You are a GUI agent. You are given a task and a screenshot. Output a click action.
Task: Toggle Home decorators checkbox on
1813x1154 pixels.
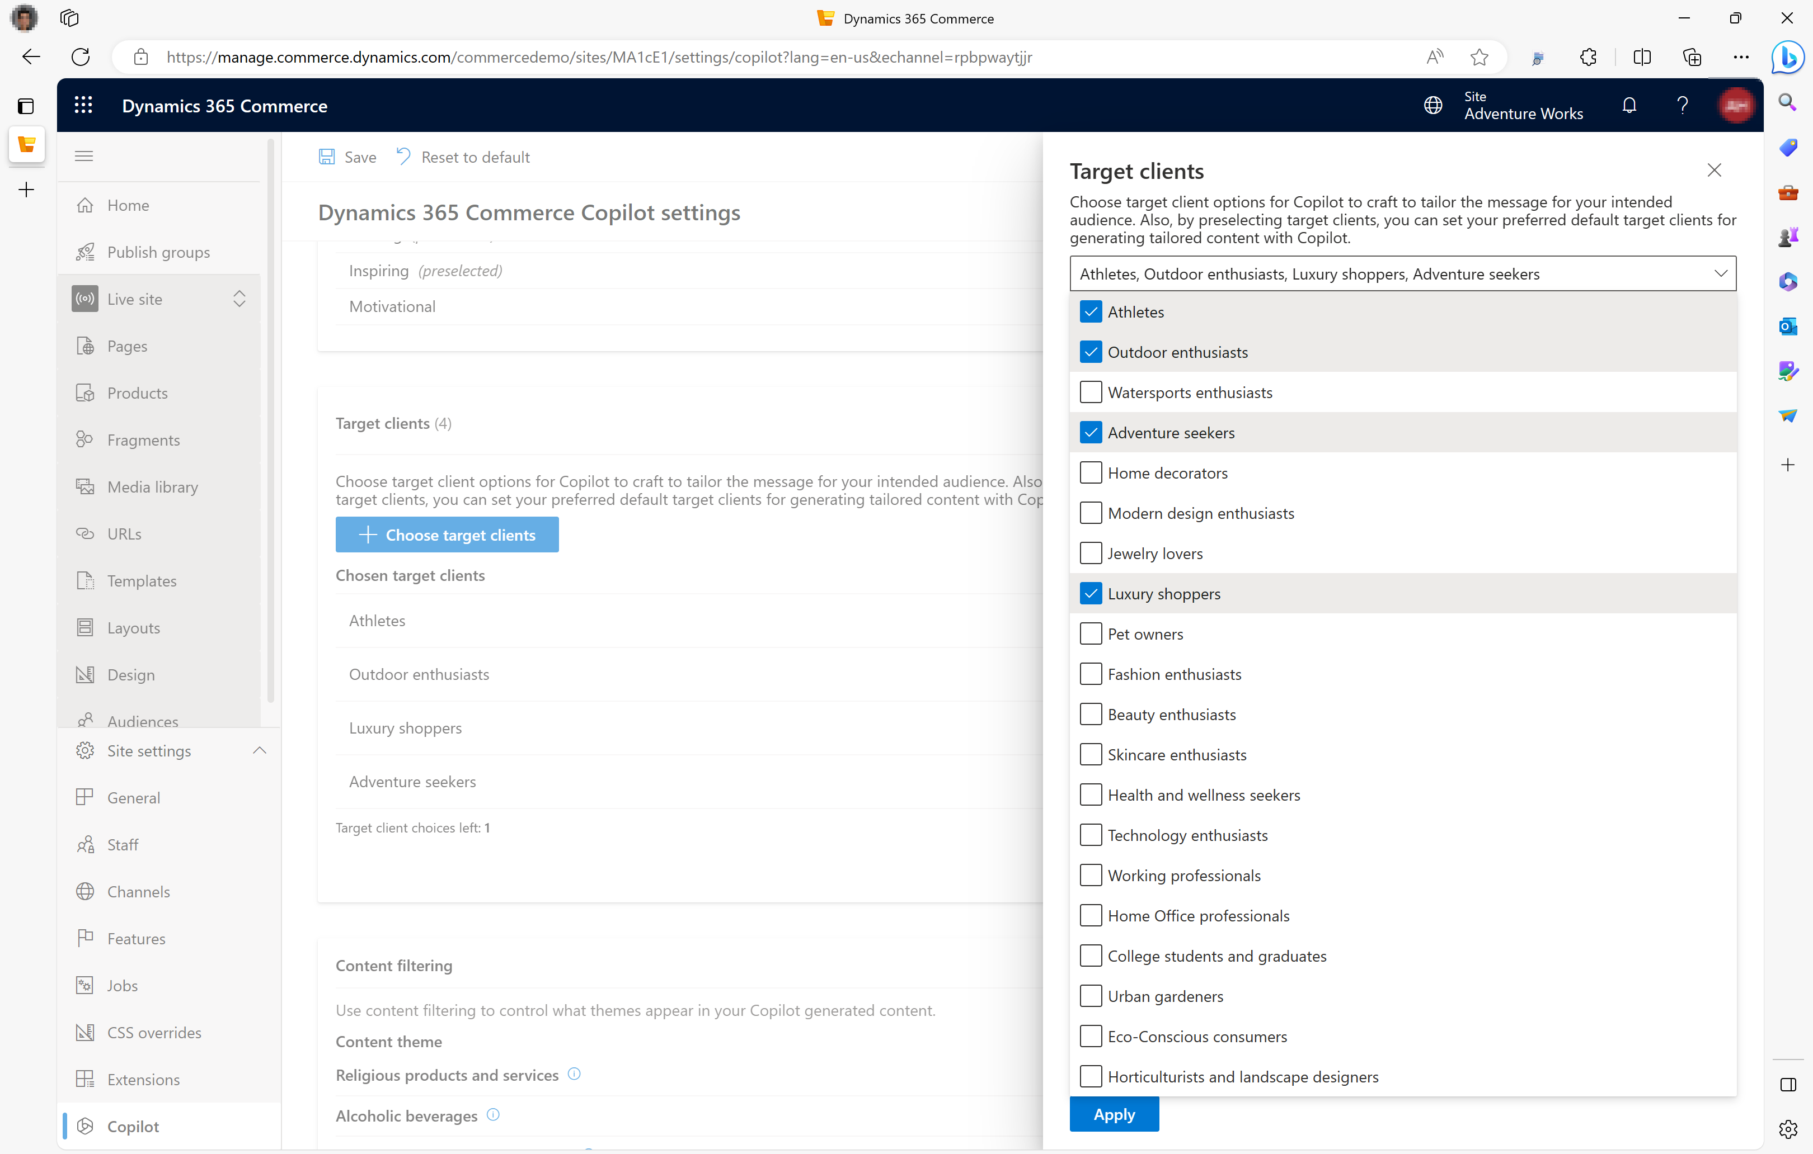coord(1089,472)
